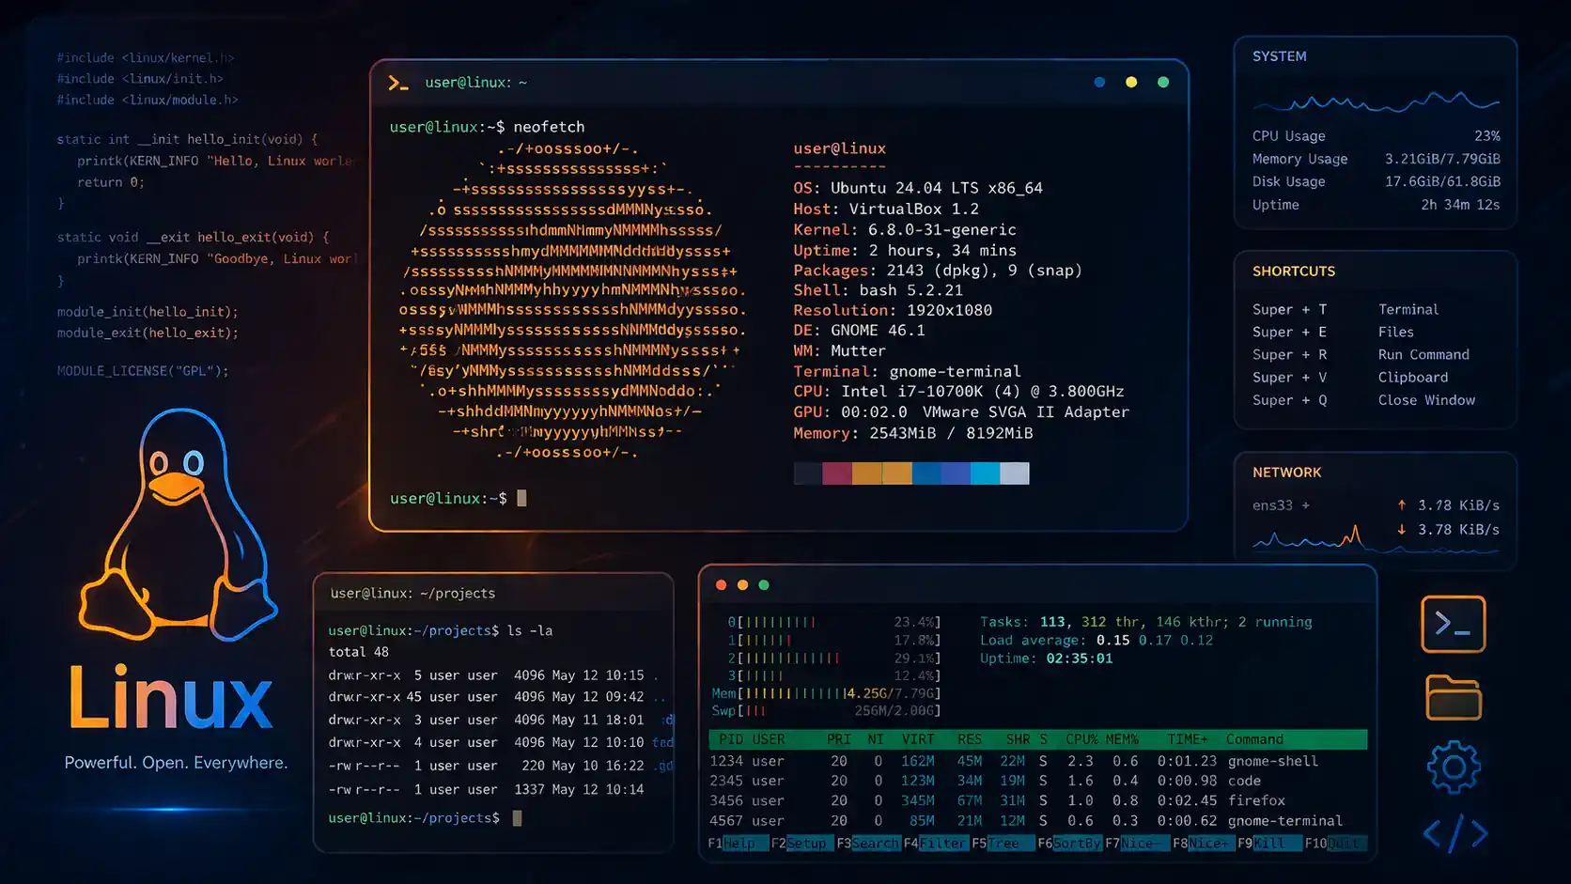Click the green dot in htop window
This screenshot has height=884, width=1571.
[x=764, y=585]
